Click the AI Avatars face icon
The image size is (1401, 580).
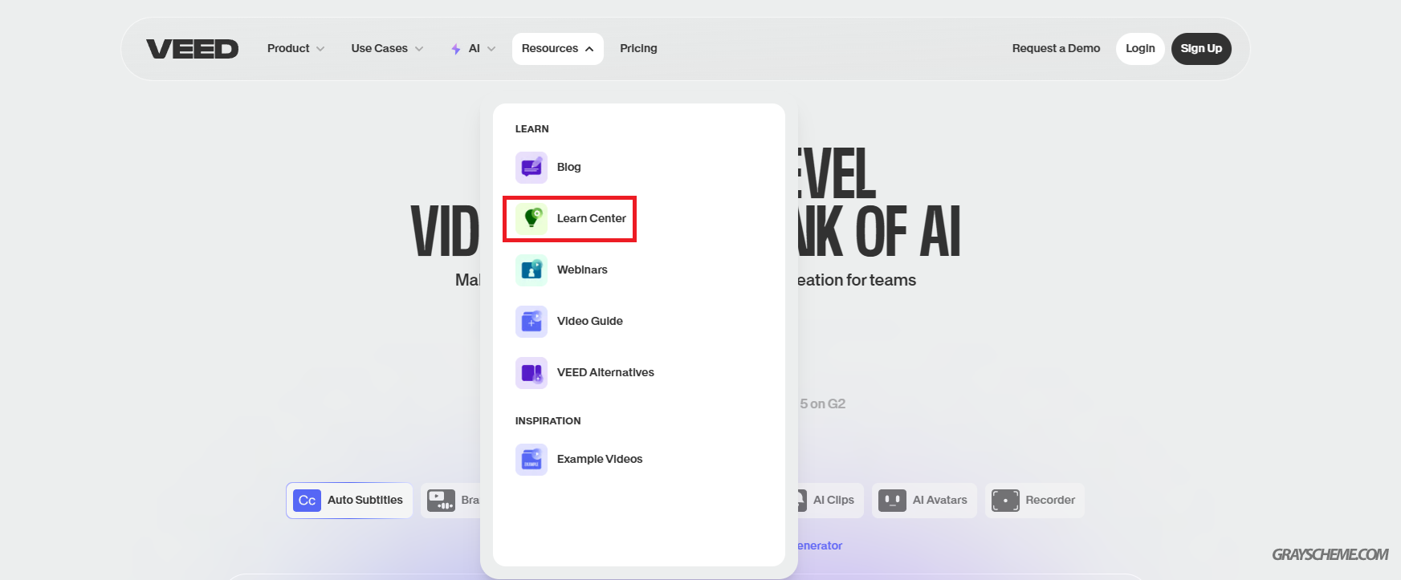[x=892, y=501]
